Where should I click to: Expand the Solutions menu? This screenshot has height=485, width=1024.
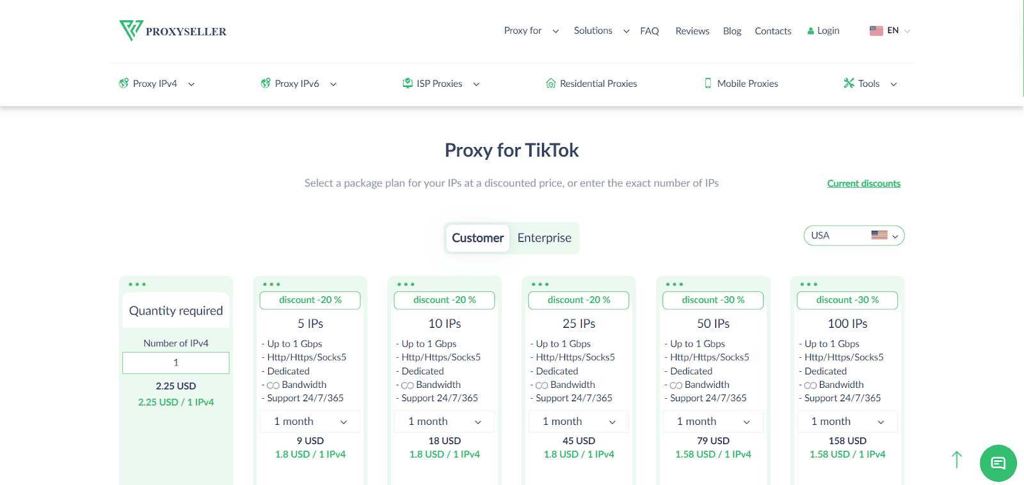pos(602,31)
